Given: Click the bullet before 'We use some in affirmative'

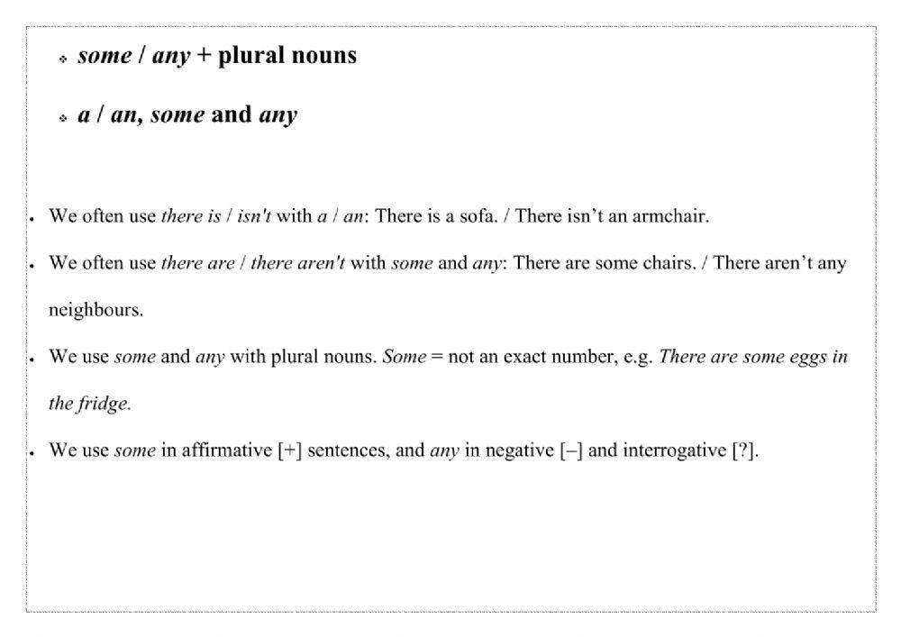Looking at the screenshot, I should point(32,453).
